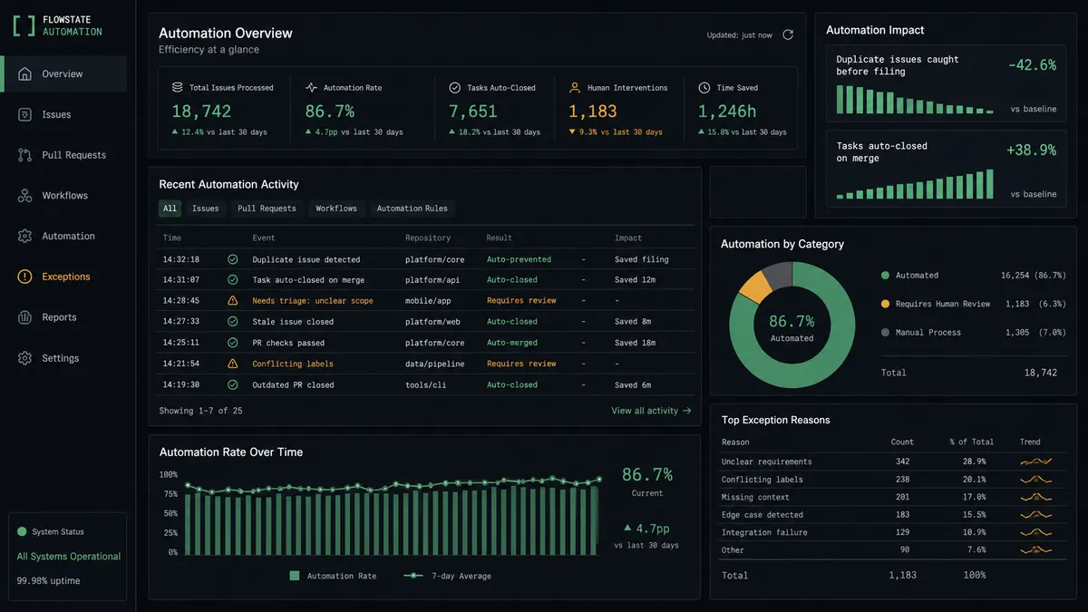Select the All activity filter tab
Screen dimensions: 1088x612
170,209
